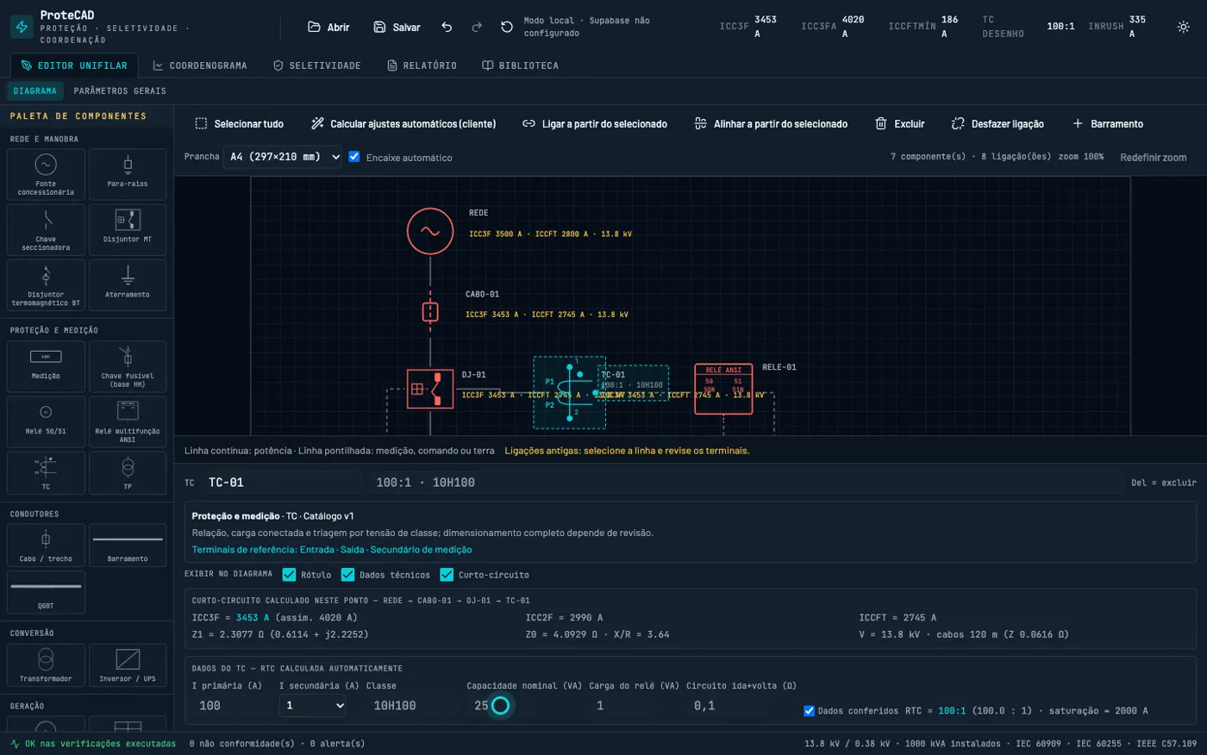
Task: Edit Circuito ida+volta (Ω) field
Action: (741, 705)
